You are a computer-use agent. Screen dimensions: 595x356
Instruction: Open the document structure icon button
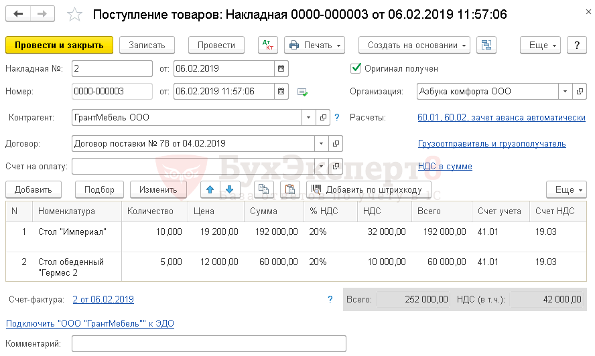pyautogui.click(x=486, y=45)
